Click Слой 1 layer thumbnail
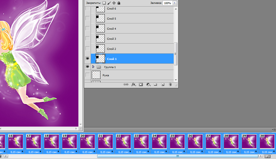The width and height of the screenshot is (276, 159). pos(100,59)
